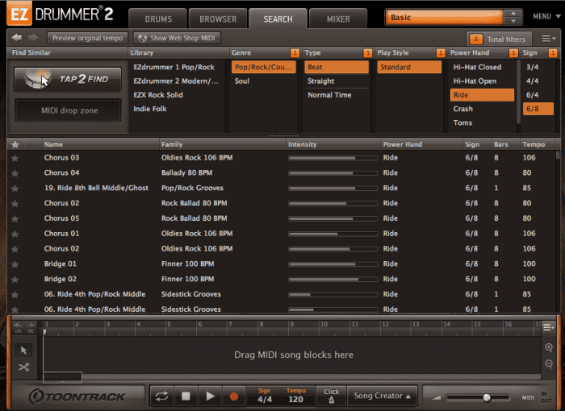Click bar 9 on timeline ruler
Image resolution: width=565 pixels, height=411 pixels.
coord(291,325)
